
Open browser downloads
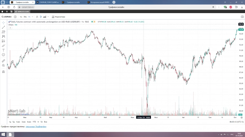[x=242, y=7]
